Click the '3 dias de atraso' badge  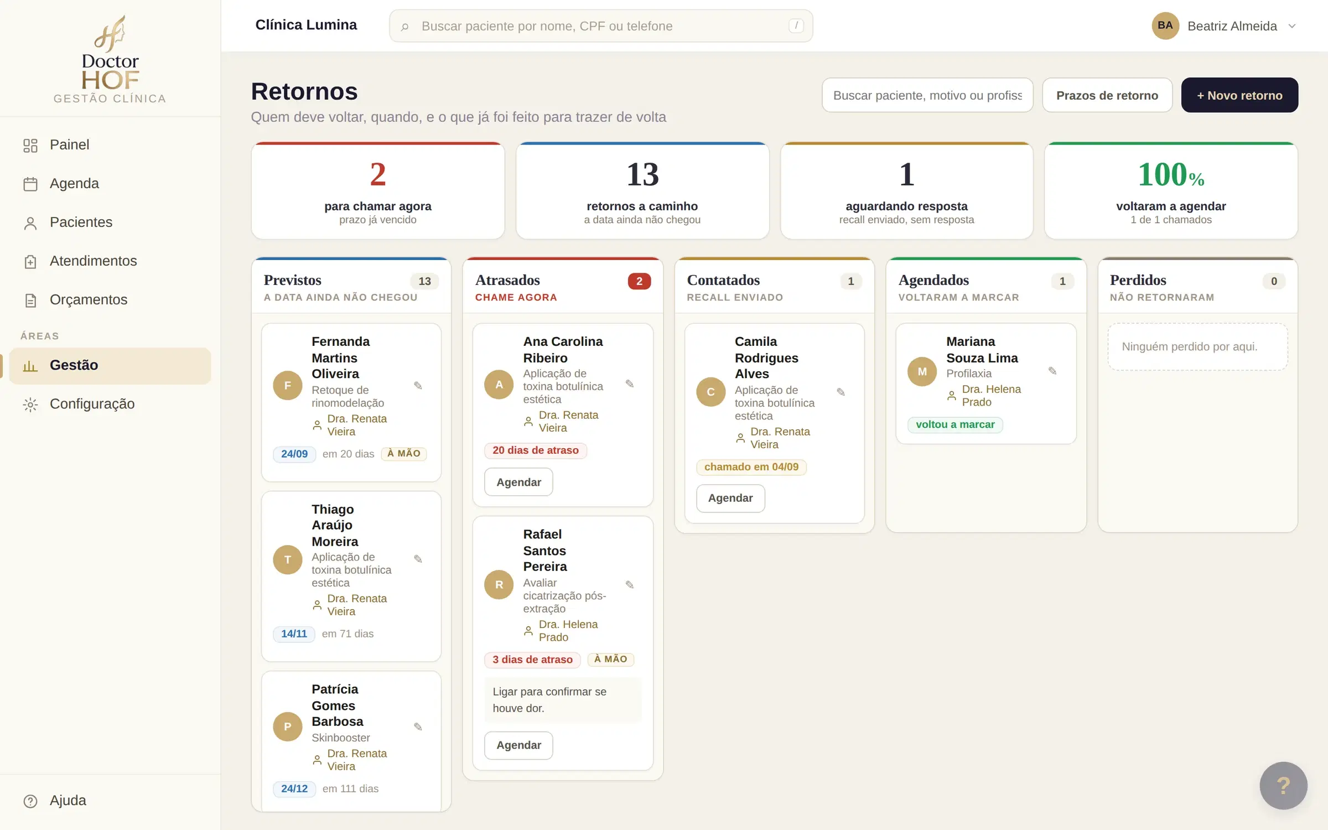coord(532,660)
